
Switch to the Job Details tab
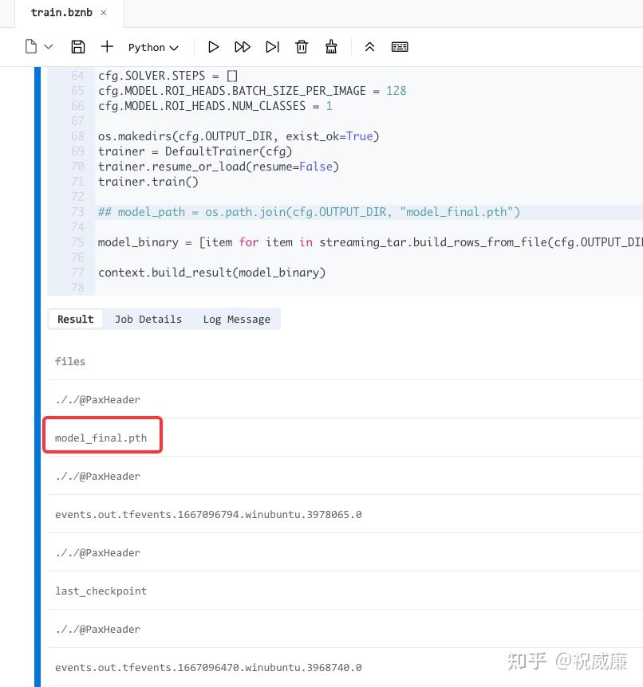point(148,319)
